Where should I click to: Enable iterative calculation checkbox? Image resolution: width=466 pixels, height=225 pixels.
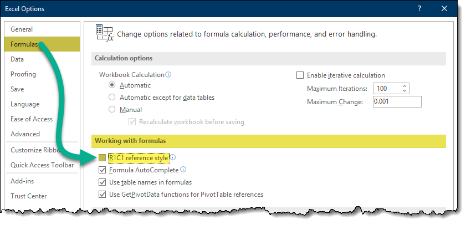(x=300, y=75)
